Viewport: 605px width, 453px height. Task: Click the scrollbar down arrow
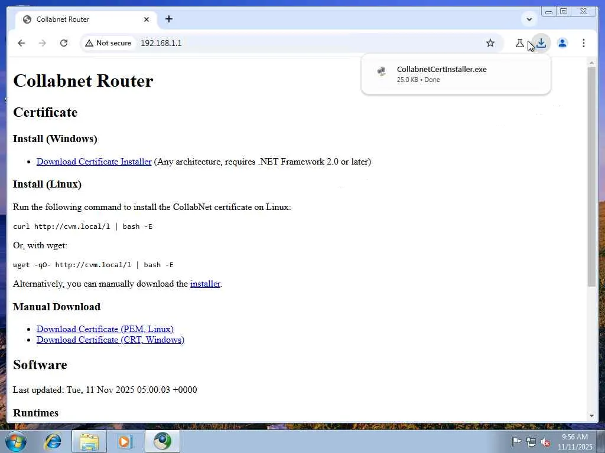point(591,416)
